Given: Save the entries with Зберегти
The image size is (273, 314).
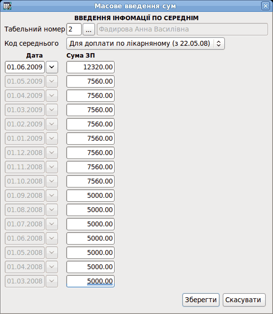Looking at the screenshot, I should pyautogui.click(x=201, y=300).
